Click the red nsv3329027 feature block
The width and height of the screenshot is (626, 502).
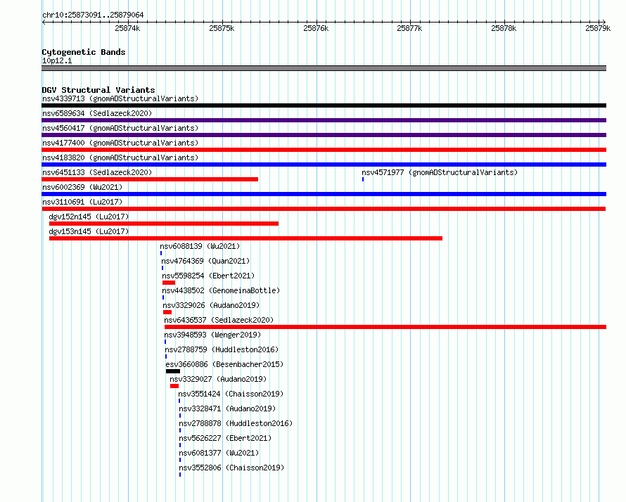point(174,386)
